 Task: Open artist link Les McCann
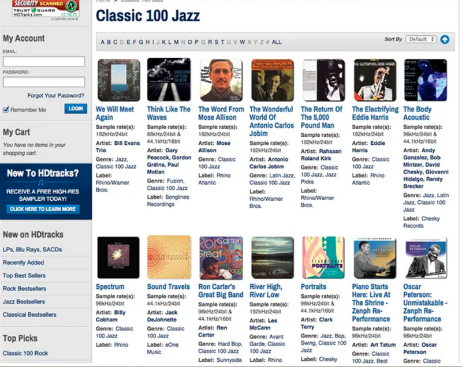[x=263, y=324]
